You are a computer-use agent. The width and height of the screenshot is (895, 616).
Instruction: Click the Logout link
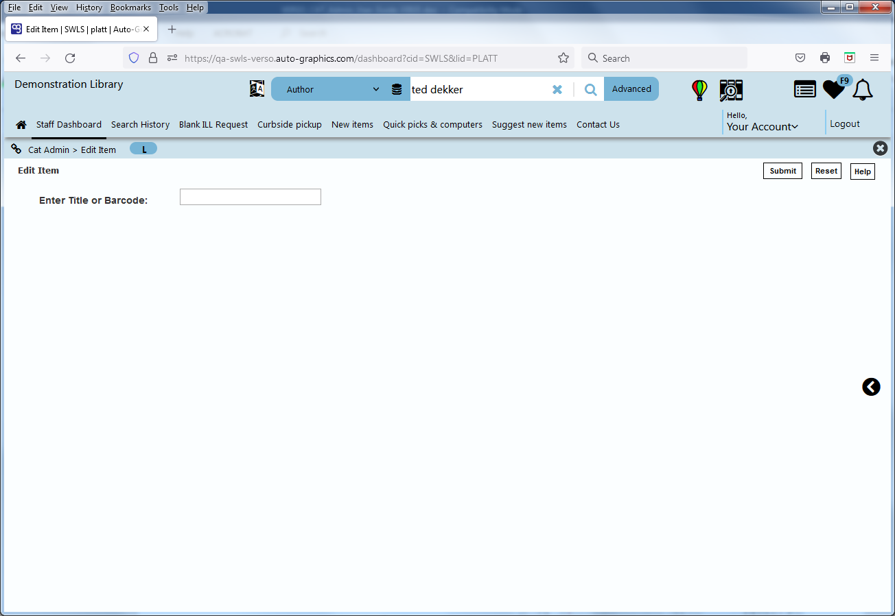pos(845,124)
